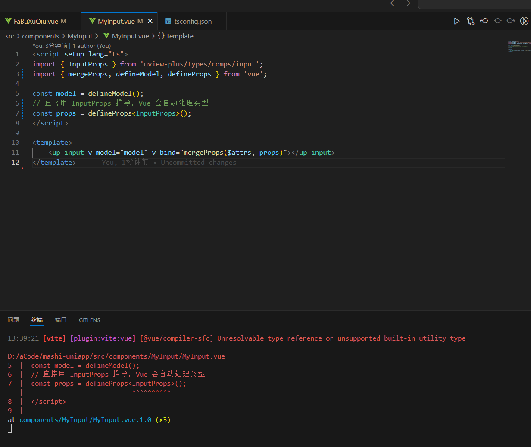Click the curly braces icon beside template breadcrumb

pyautogui.click(x=161, y=36)
